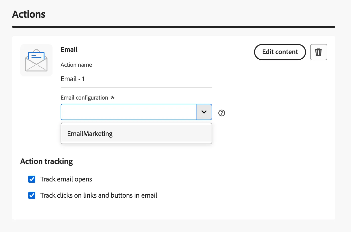The image size is (351, 232).
Task: Click the 'Email configuration' field label
Action: (x=84, y=98)
